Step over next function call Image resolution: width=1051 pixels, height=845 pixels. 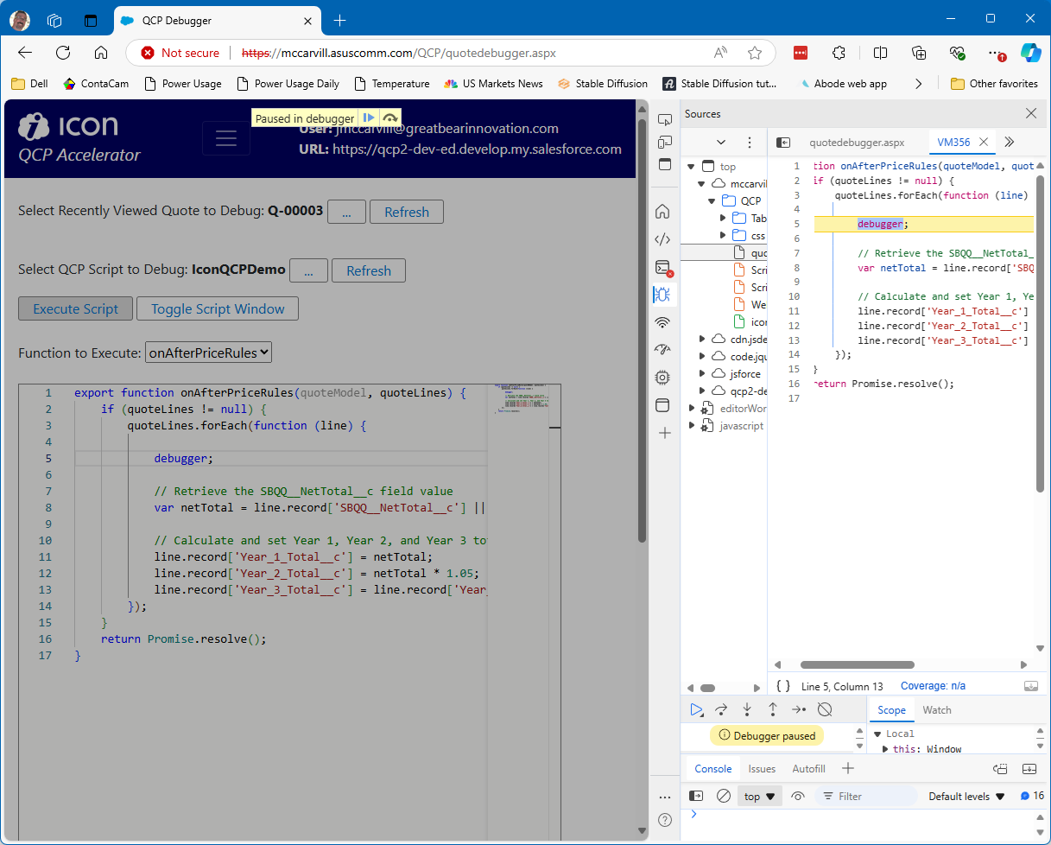721,709
